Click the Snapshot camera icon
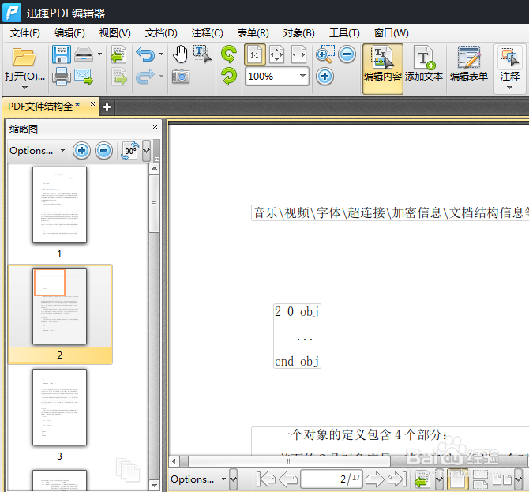529x492 pixels. 181,77
